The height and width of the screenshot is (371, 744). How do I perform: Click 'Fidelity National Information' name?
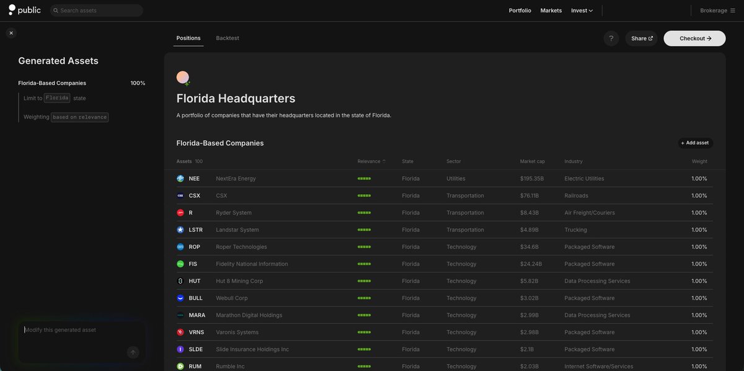coord(252,264)
